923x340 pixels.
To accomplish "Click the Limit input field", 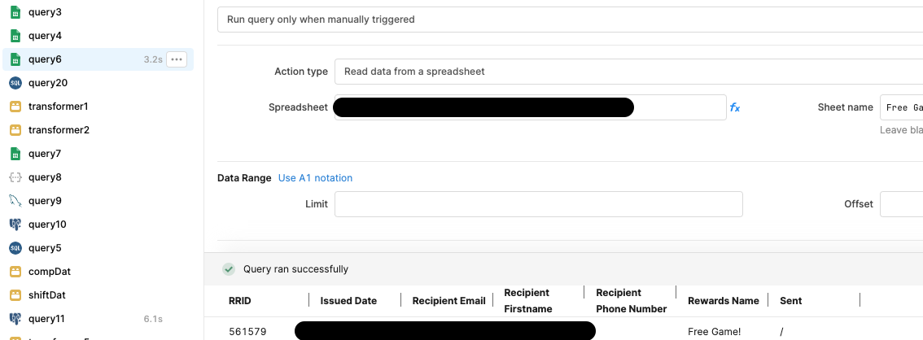I will [539, 204].
